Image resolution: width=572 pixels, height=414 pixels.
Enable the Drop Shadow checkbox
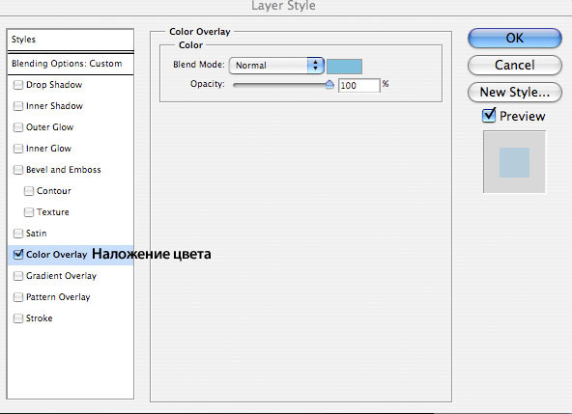point(17,85)
